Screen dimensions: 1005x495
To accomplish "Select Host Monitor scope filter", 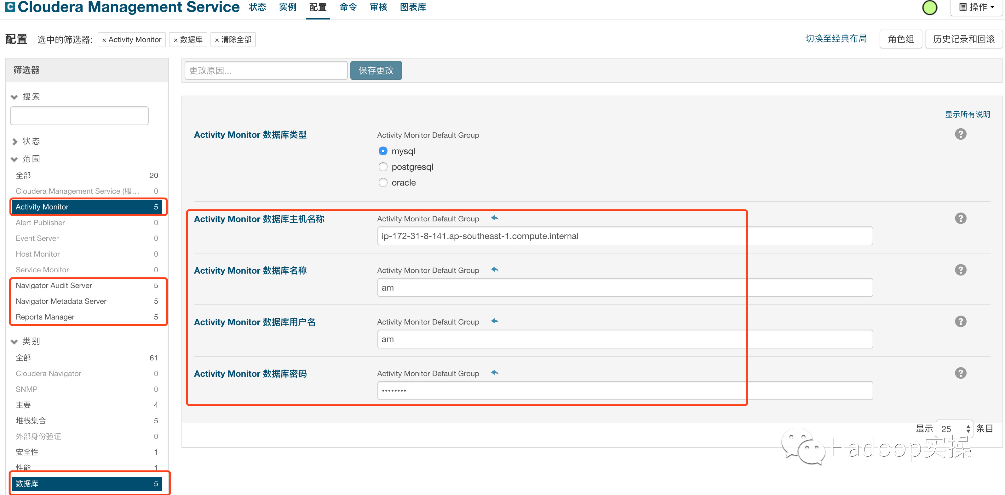I will [x=87, y=254].
